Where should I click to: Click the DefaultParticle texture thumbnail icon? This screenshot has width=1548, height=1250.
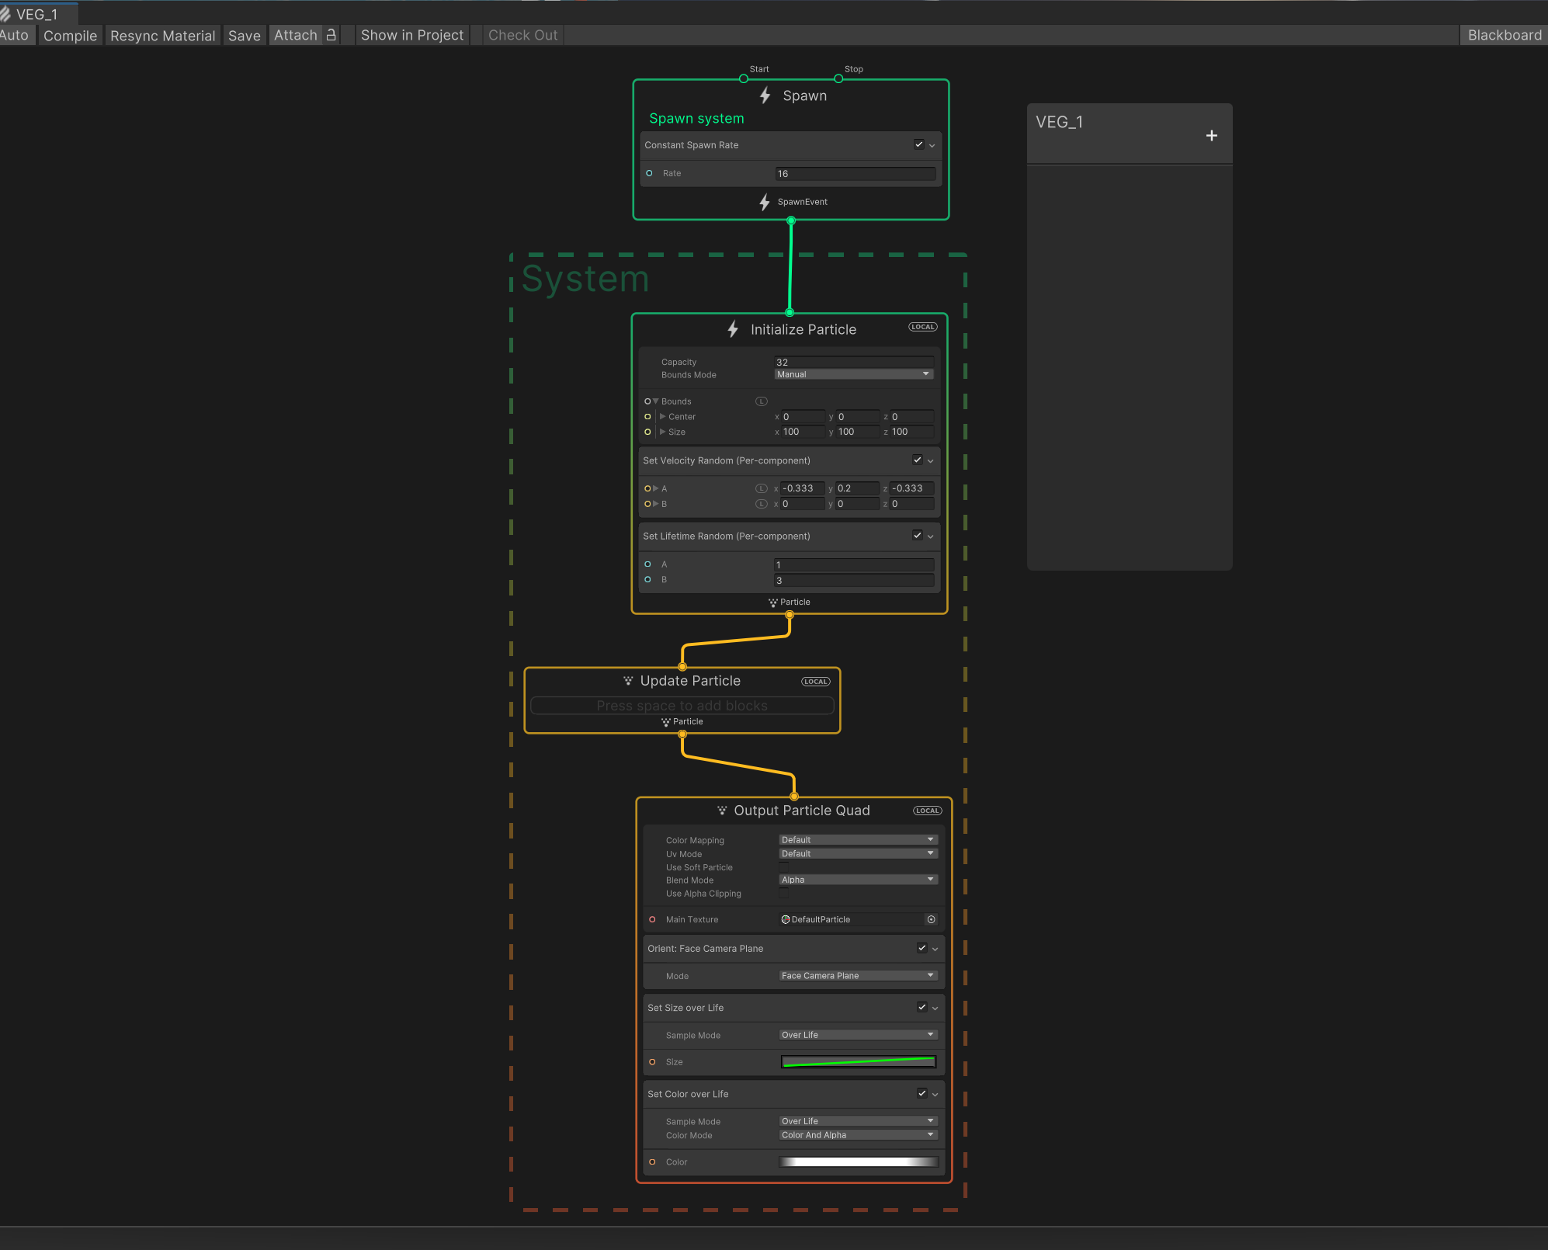(786, 919)
